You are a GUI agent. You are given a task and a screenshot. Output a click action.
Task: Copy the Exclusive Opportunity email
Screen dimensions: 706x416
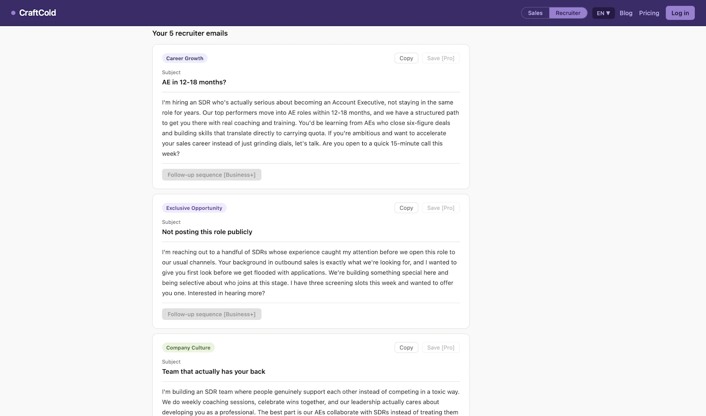coord(406,208)
